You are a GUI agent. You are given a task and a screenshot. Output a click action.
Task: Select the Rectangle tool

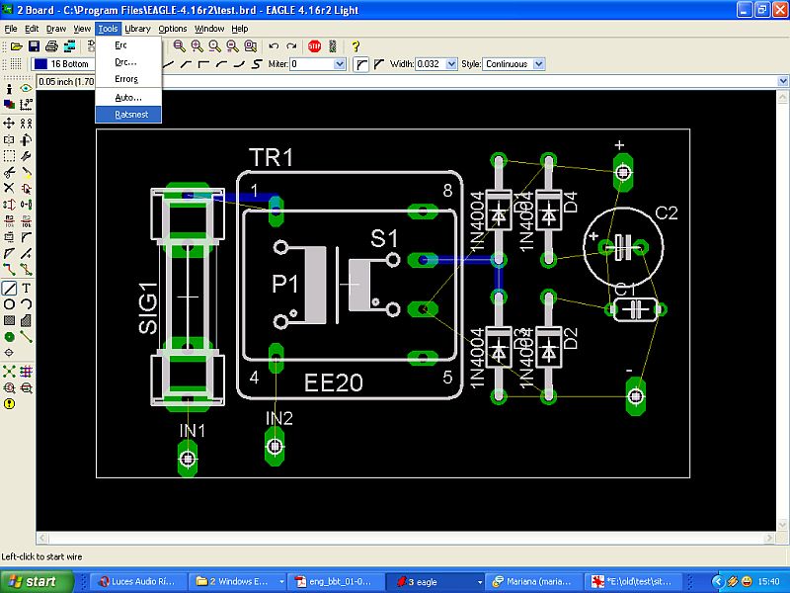coord(9,320)
